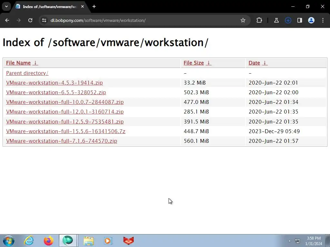Screen dimensions: 330x247
Task: Download VMware-workstation-full-12.0.1-3160714.zip
Action: pos(65,112)
